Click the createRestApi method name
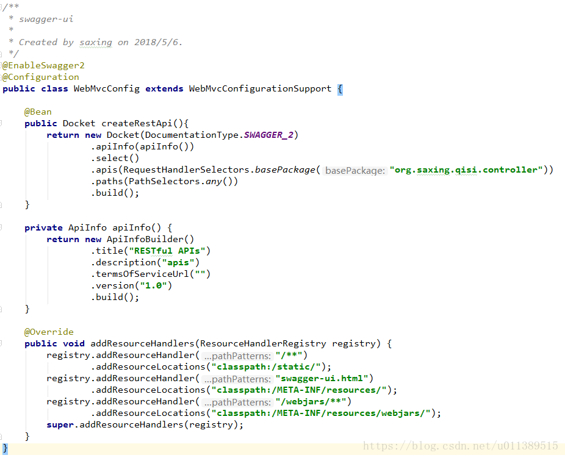Viewport: 565px width, 458px height. (x=137, y=124)
